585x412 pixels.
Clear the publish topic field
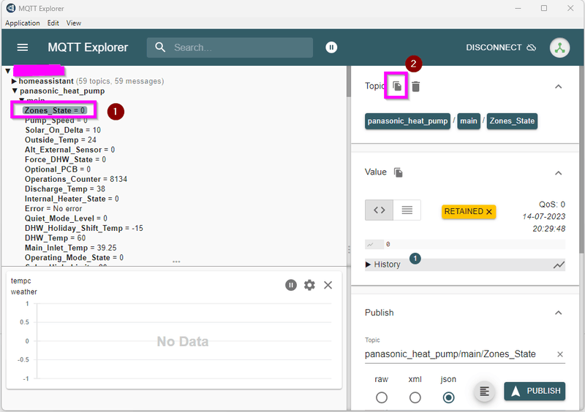coord(559,354)
